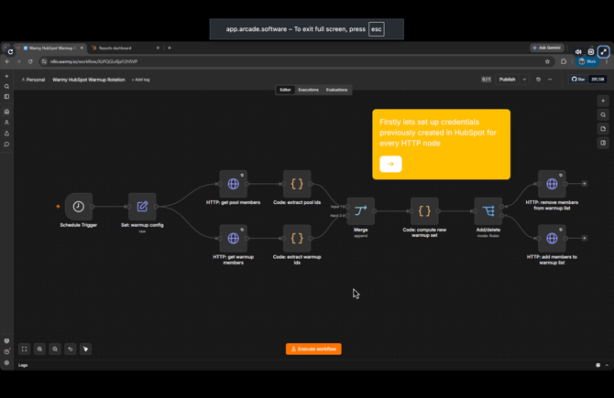Expand the Publish dropdown arrow

524,80
